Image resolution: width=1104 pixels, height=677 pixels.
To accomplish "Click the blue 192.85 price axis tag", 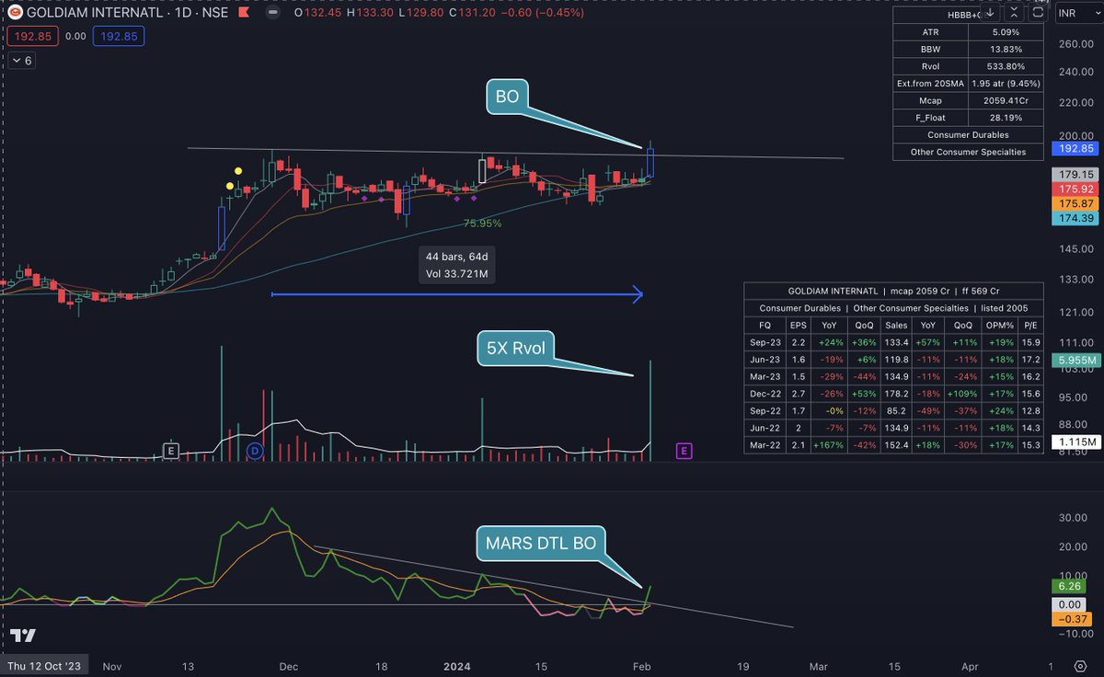I will (1075, 147).
